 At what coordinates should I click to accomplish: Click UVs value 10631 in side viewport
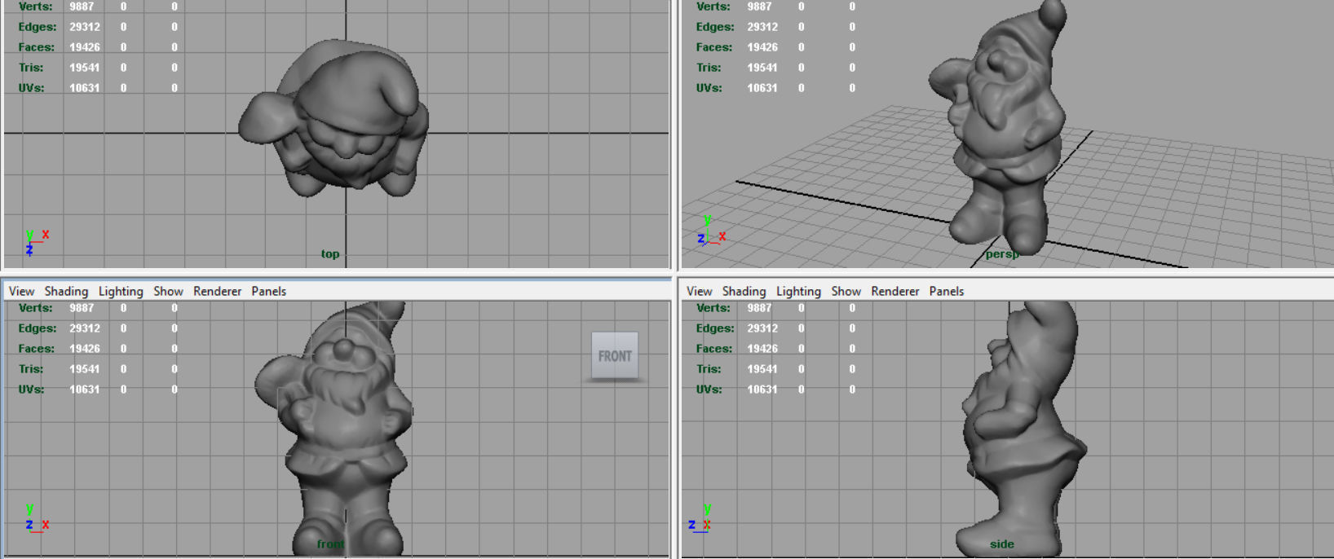coord(762,390)
